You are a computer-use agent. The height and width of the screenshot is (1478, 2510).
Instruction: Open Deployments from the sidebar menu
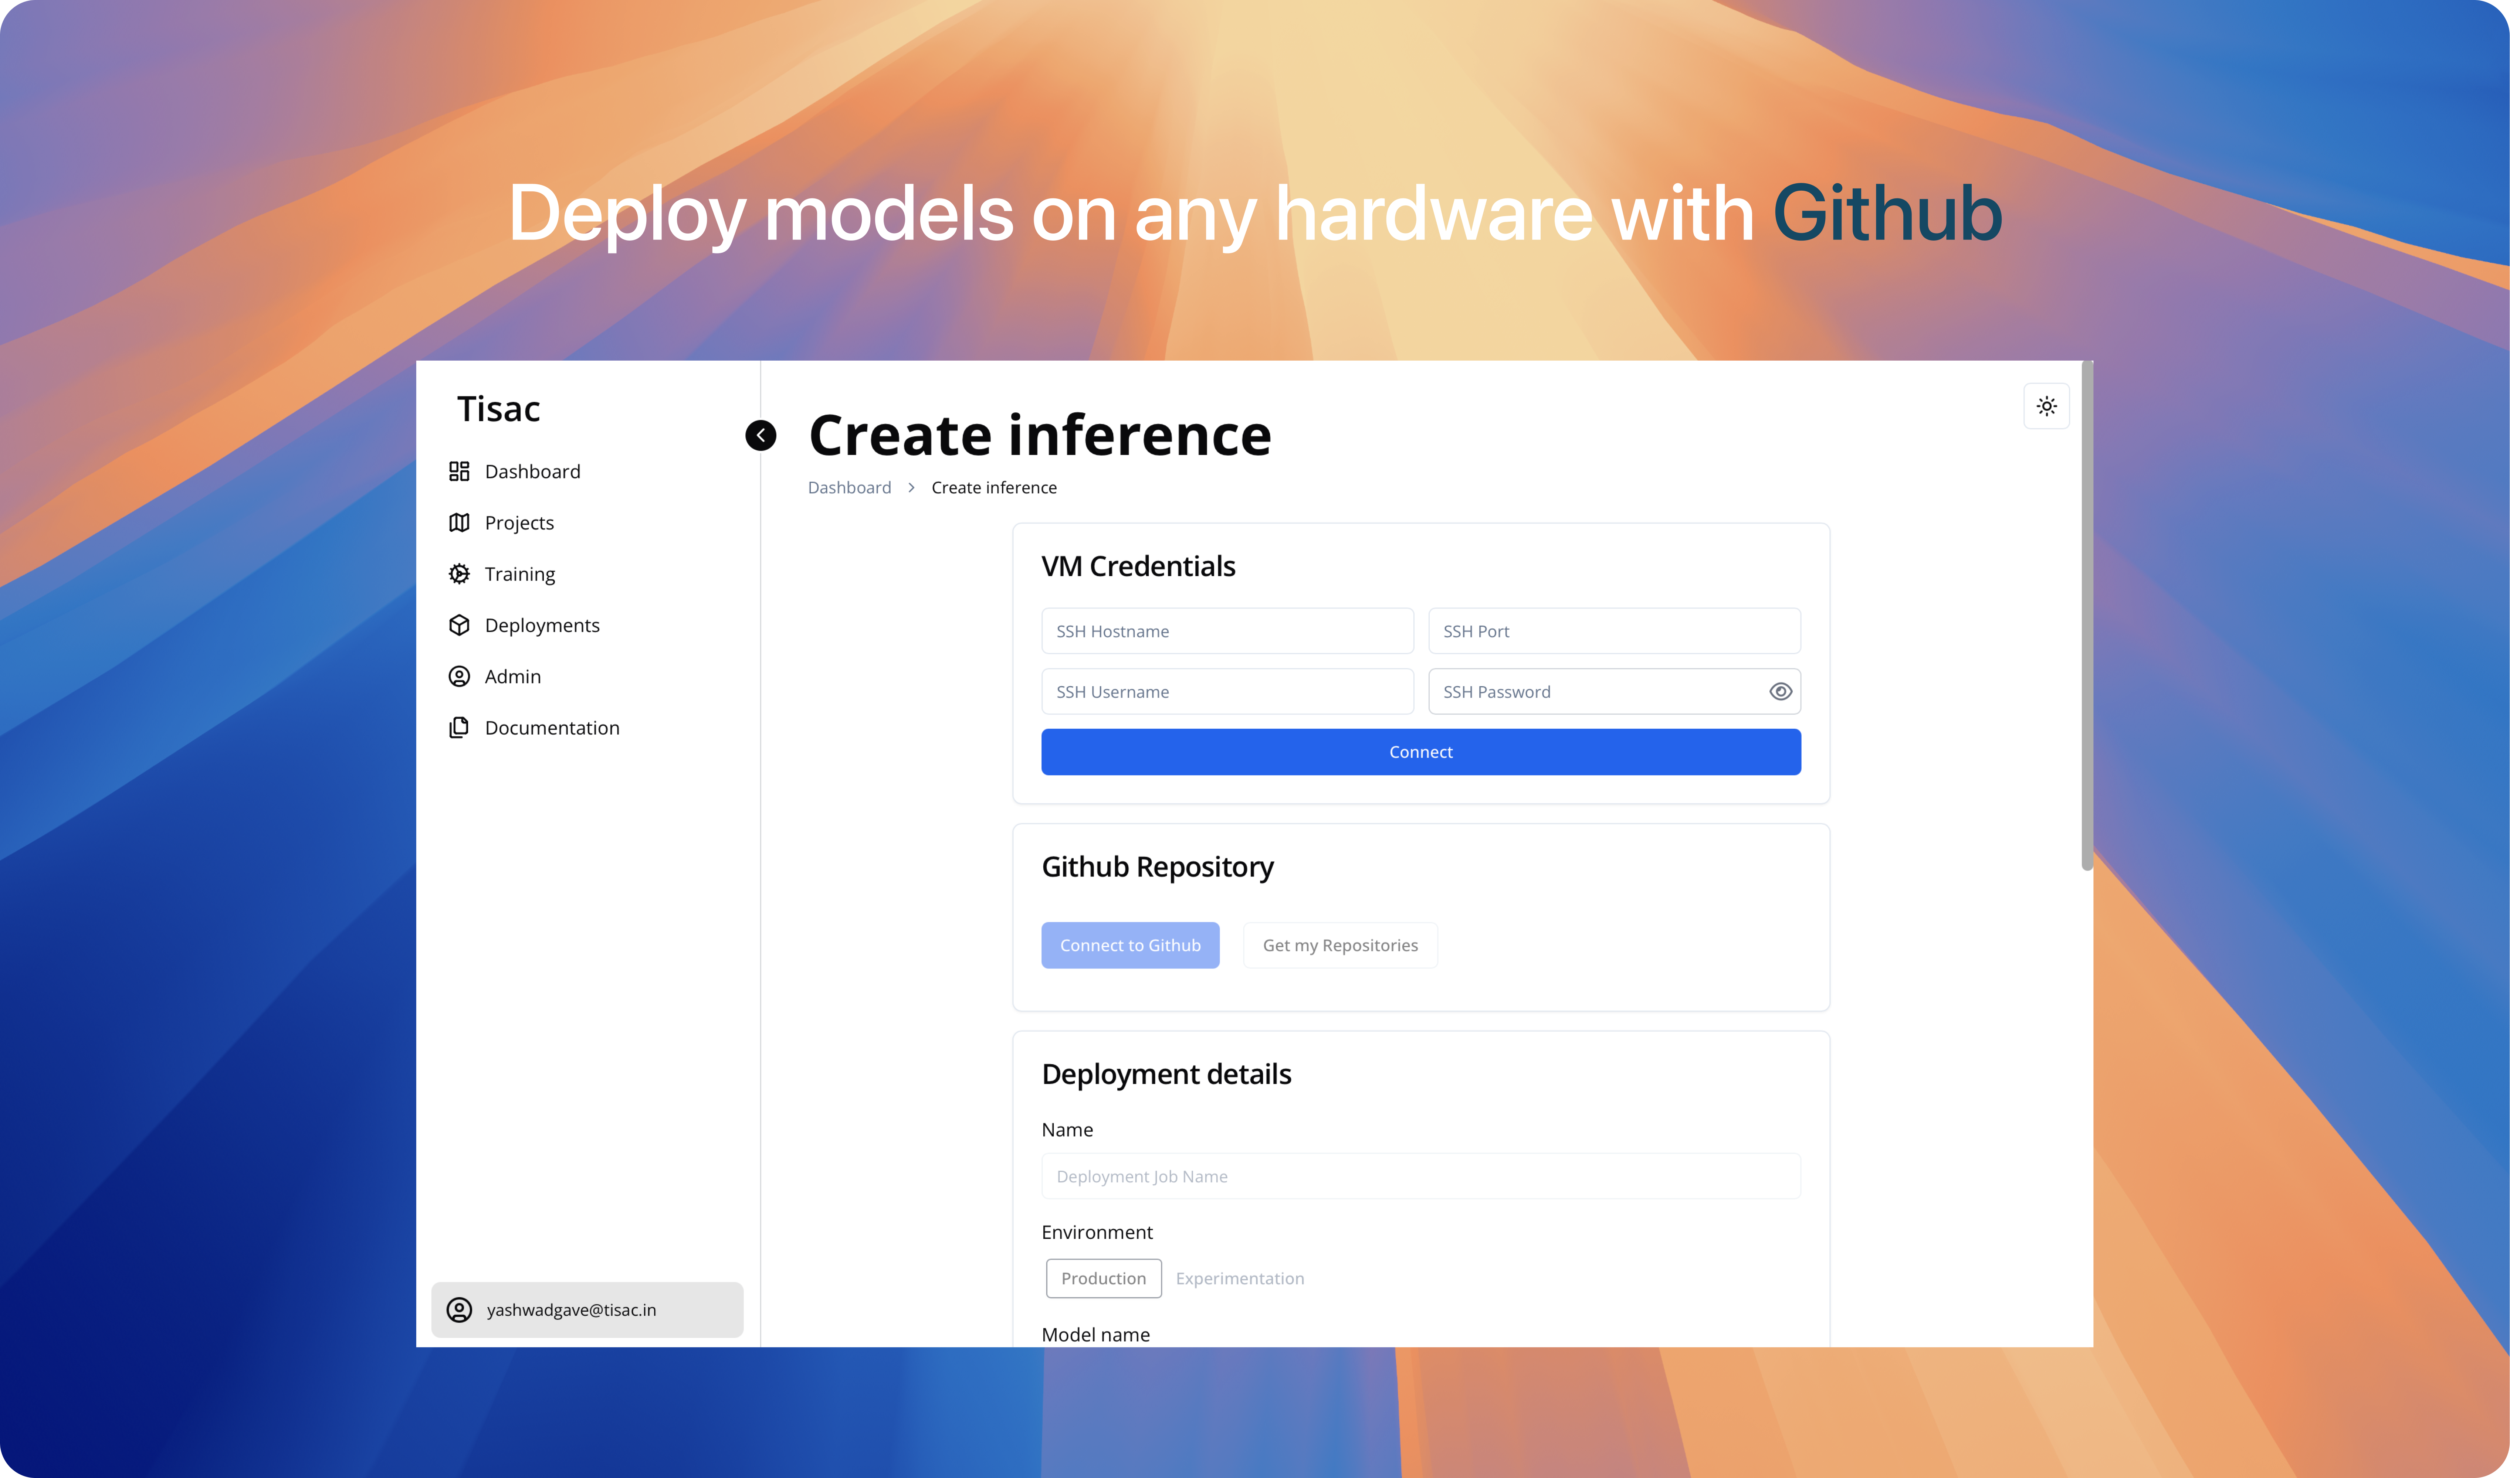pos(542,626)
